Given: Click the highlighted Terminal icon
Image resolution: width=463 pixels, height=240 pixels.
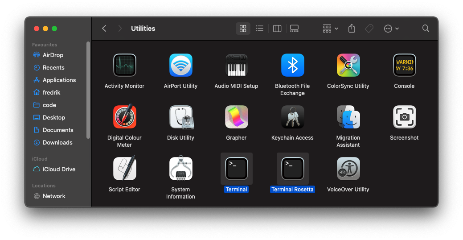Looking at the screenshot, I should click(x=237, y=169).
